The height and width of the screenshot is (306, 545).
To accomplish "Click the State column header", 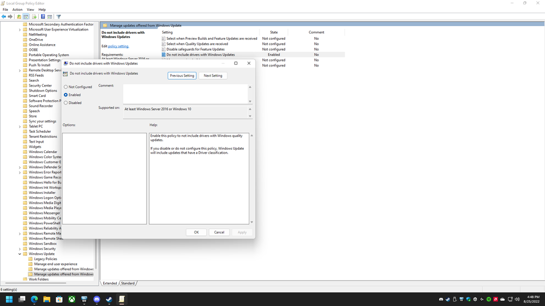I will coord(274,32).
